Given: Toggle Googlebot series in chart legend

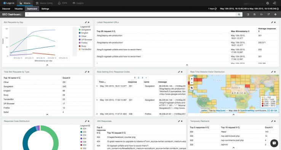Looking at the screenshot, I should pos(85,30).
